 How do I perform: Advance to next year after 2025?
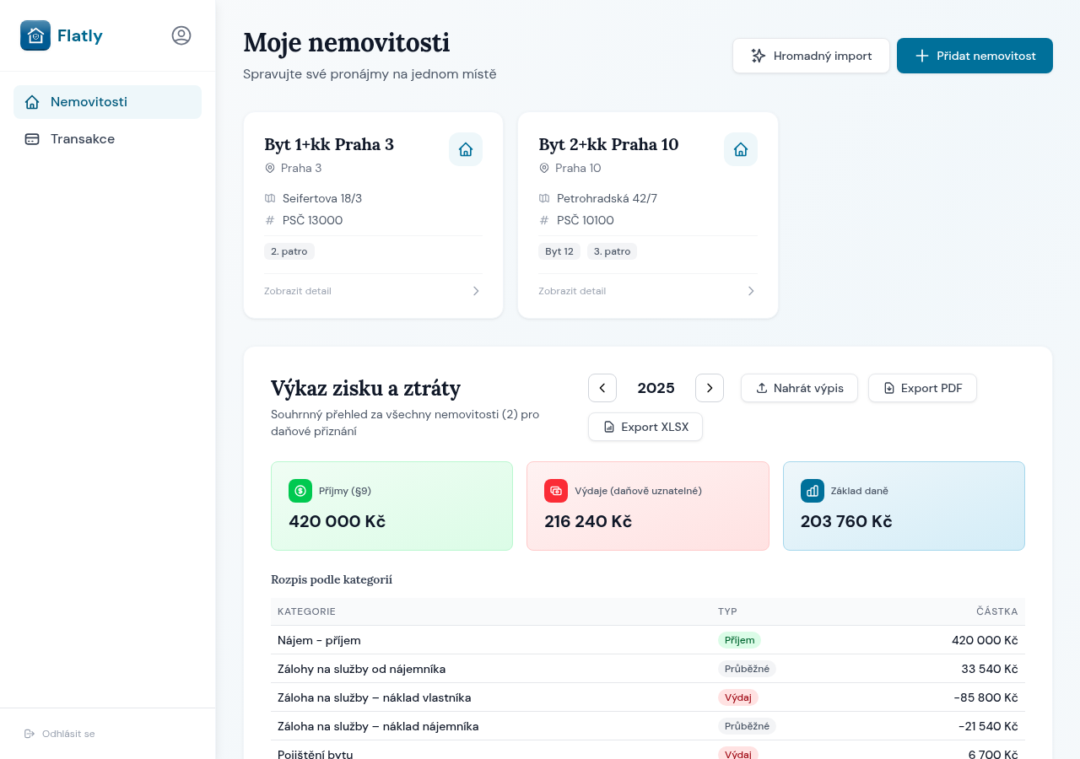coord(710,388)
